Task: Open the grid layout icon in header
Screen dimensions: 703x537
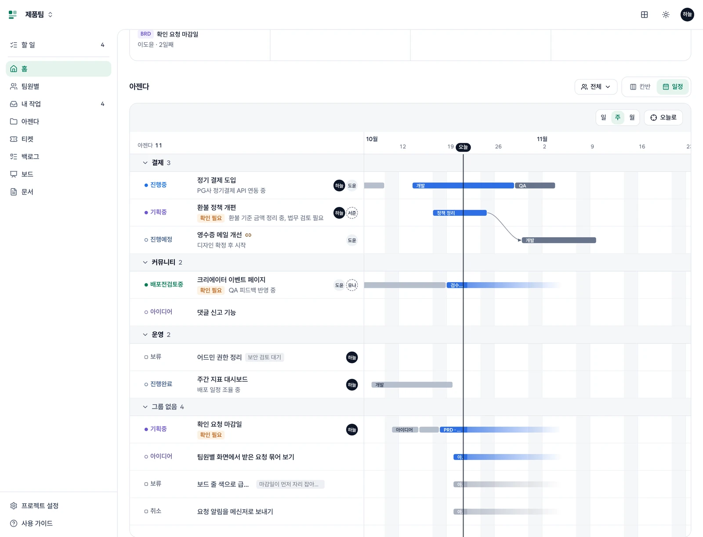Action: coord(644,15)
